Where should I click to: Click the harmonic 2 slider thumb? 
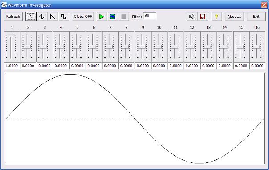[x=27, y=47]
